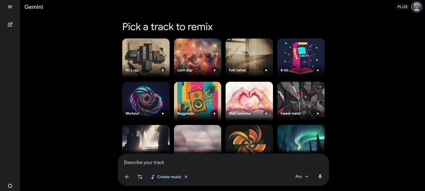Open the tools sliders icon
This screenshot has height=191, width=425.
pyautogui.click(x=140, y=177)
